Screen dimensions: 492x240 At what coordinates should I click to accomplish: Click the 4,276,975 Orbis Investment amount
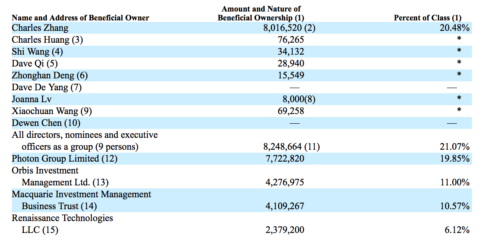click(285, 182)
